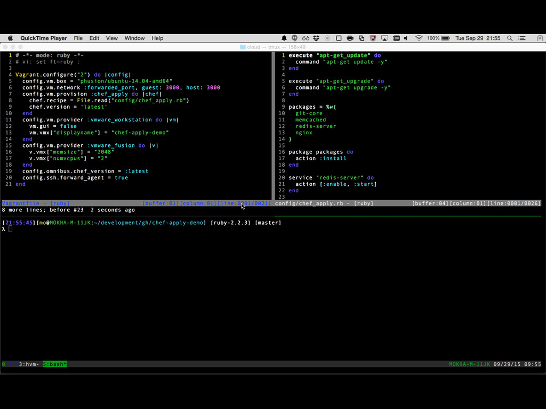The height and width of the screenshot is (409, 546).
Task: Click the AirPlay display icon
Action: (x=384, y=38)
